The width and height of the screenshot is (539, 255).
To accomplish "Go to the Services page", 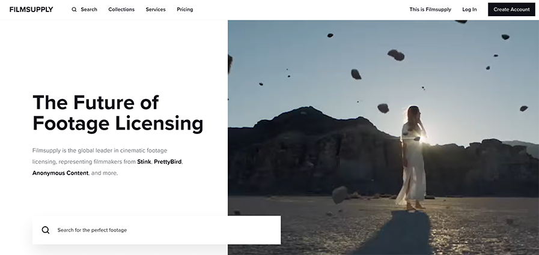I will (x=156, y=10).
